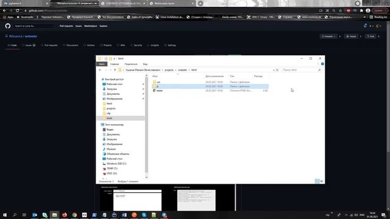Click wstester in the address breadcrumb
Image resolution: width=390 pixels, height=219 pixels.
182,70
